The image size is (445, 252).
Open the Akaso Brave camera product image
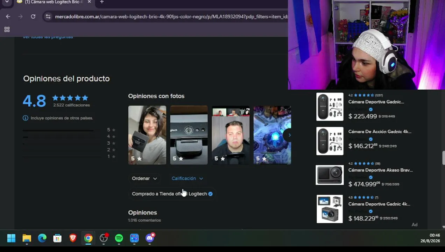coord(330,175)
